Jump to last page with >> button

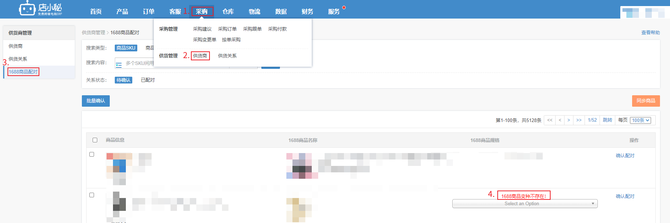579,120
